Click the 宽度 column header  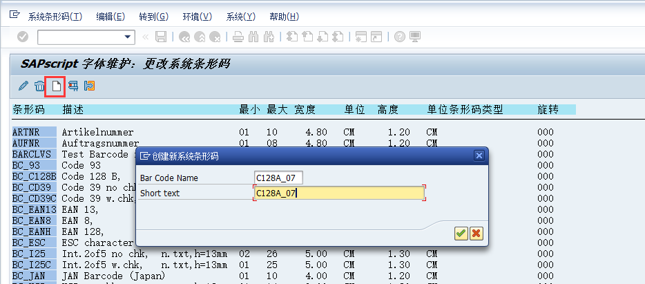[x=305, y=109]
